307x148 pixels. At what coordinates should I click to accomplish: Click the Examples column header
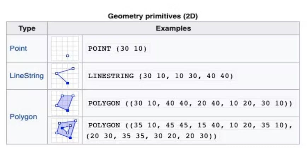point(173,28)
